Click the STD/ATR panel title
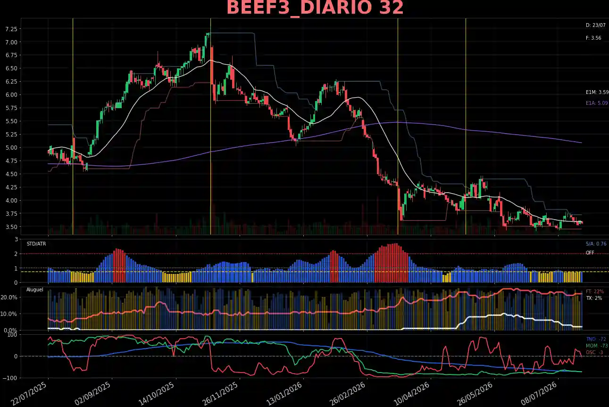The height and width of the screenshot is (407, 609). coord(36,244)
